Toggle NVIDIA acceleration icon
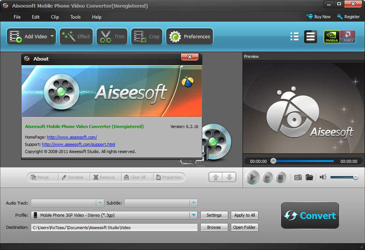Image resolution: width=365 pixels, height=250 pixels. [332, 37]
